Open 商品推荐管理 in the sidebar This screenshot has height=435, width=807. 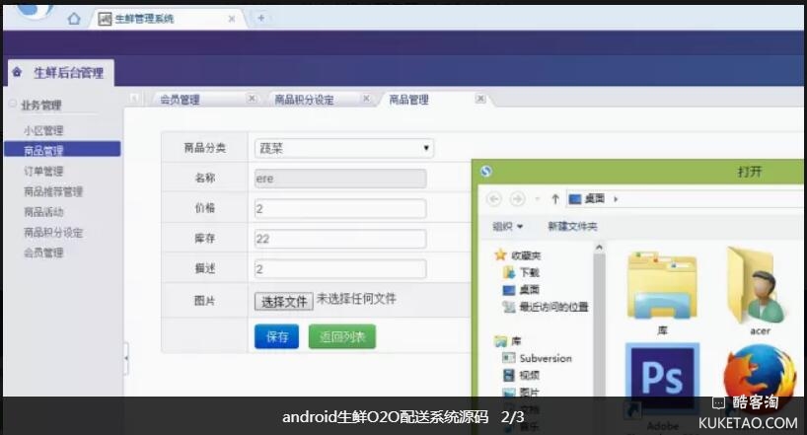[53, 191]
